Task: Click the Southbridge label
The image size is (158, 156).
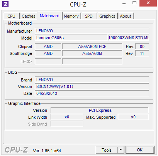Action: point(21,53)
